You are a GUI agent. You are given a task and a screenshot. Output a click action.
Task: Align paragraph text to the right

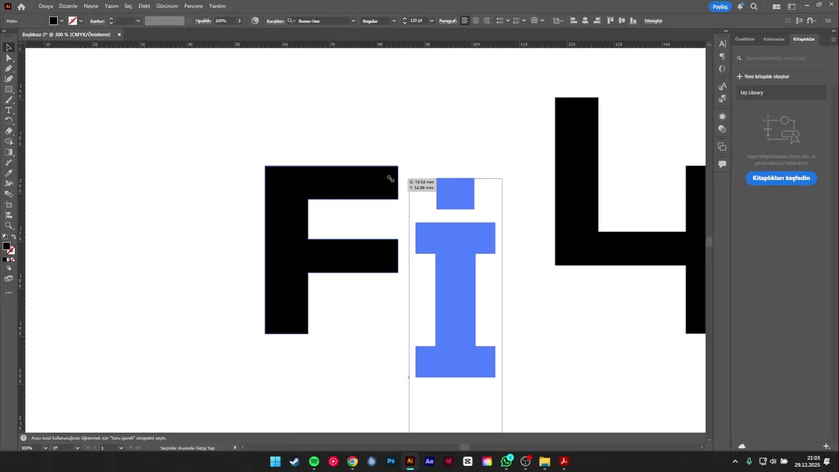point(487,21)
